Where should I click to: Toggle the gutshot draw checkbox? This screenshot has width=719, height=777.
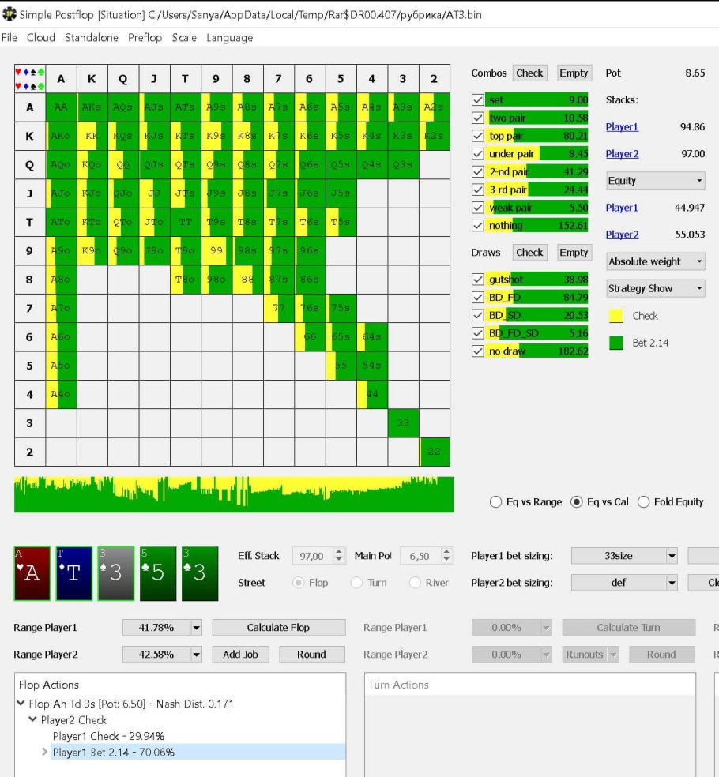pyautogui.click(x=476, y=280)
